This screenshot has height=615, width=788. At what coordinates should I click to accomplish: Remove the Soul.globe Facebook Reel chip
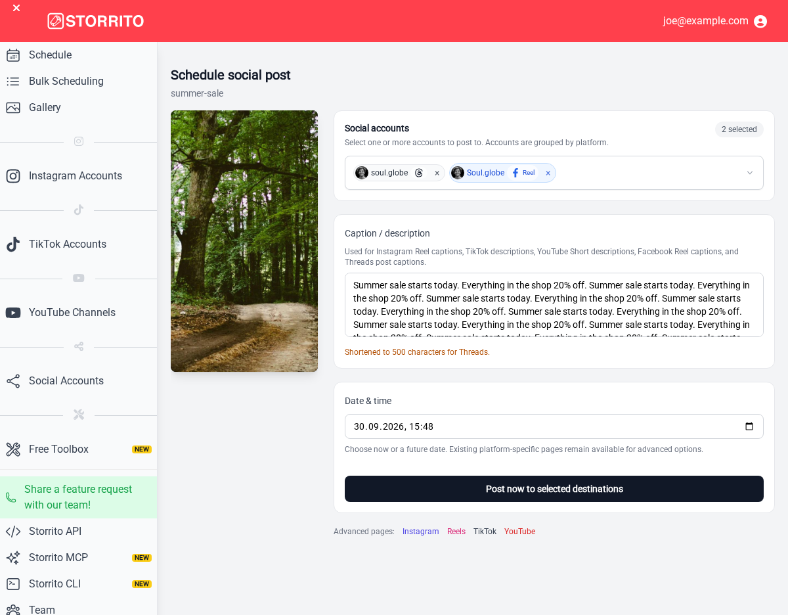click(x=548, y=173)
